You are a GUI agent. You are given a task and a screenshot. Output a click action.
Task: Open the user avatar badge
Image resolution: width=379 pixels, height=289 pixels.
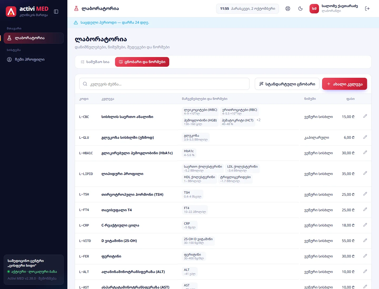click(314, 9)
